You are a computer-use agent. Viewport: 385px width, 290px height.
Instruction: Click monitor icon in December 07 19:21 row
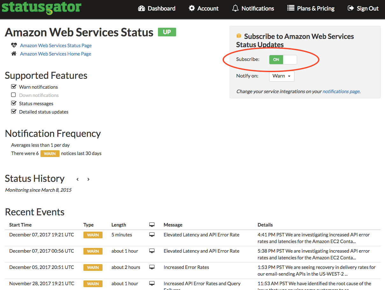tap(152, 234)
